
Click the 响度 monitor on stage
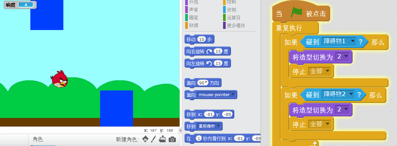20,5
